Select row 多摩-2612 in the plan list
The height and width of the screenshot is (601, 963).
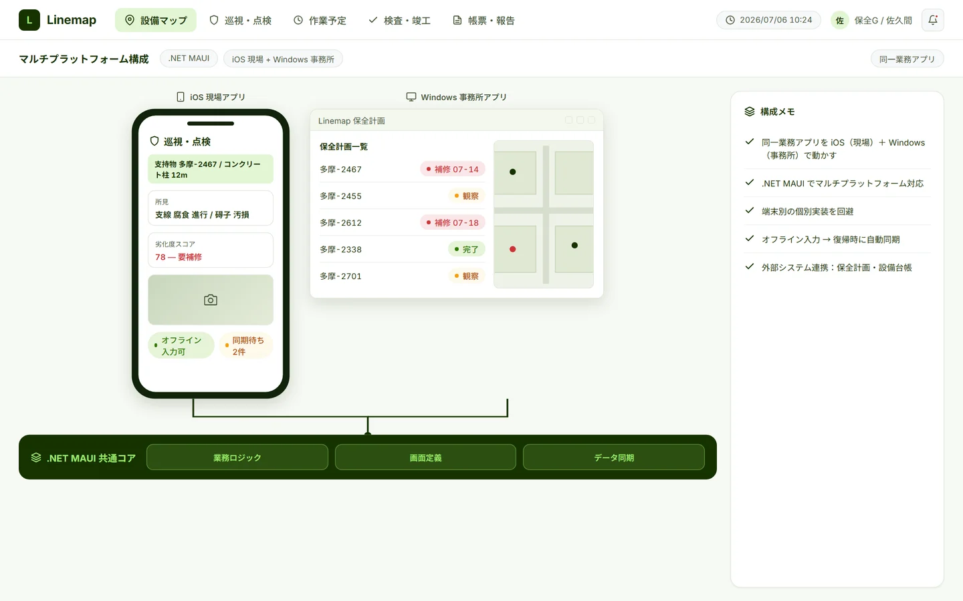[402, 222]
